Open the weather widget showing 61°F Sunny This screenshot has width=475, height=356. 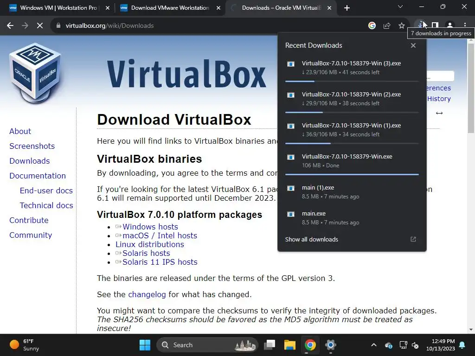[24, 345]
